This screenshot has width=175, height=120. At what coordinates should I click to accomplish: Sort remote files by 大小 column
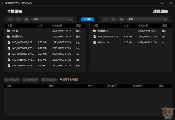(x=126, y=26)
